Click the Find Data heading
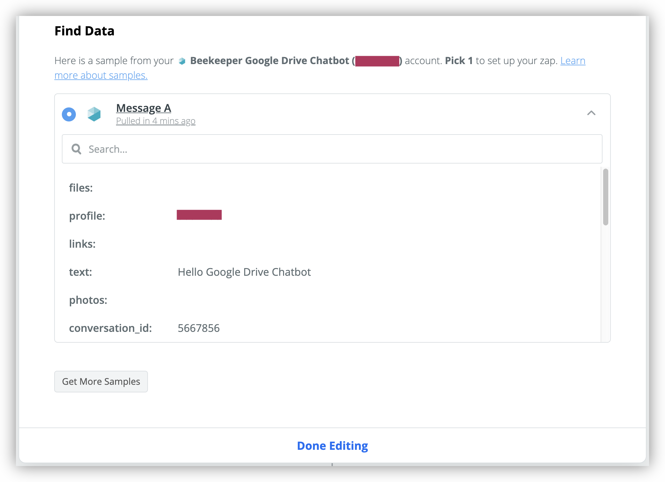665x482 pixels. coord(84,31)
